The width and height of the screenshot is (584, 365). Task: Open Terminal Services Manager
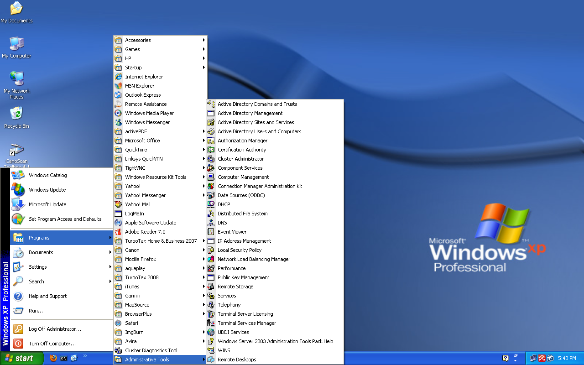[275, 323]
